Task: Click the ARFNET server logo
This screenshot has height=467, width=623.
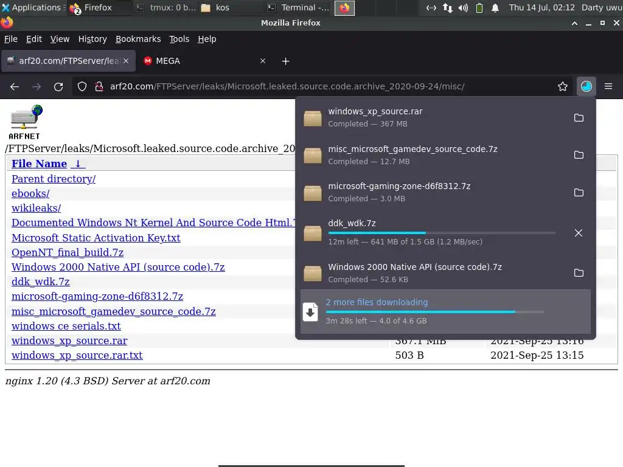Action: [x=26, y=122]
